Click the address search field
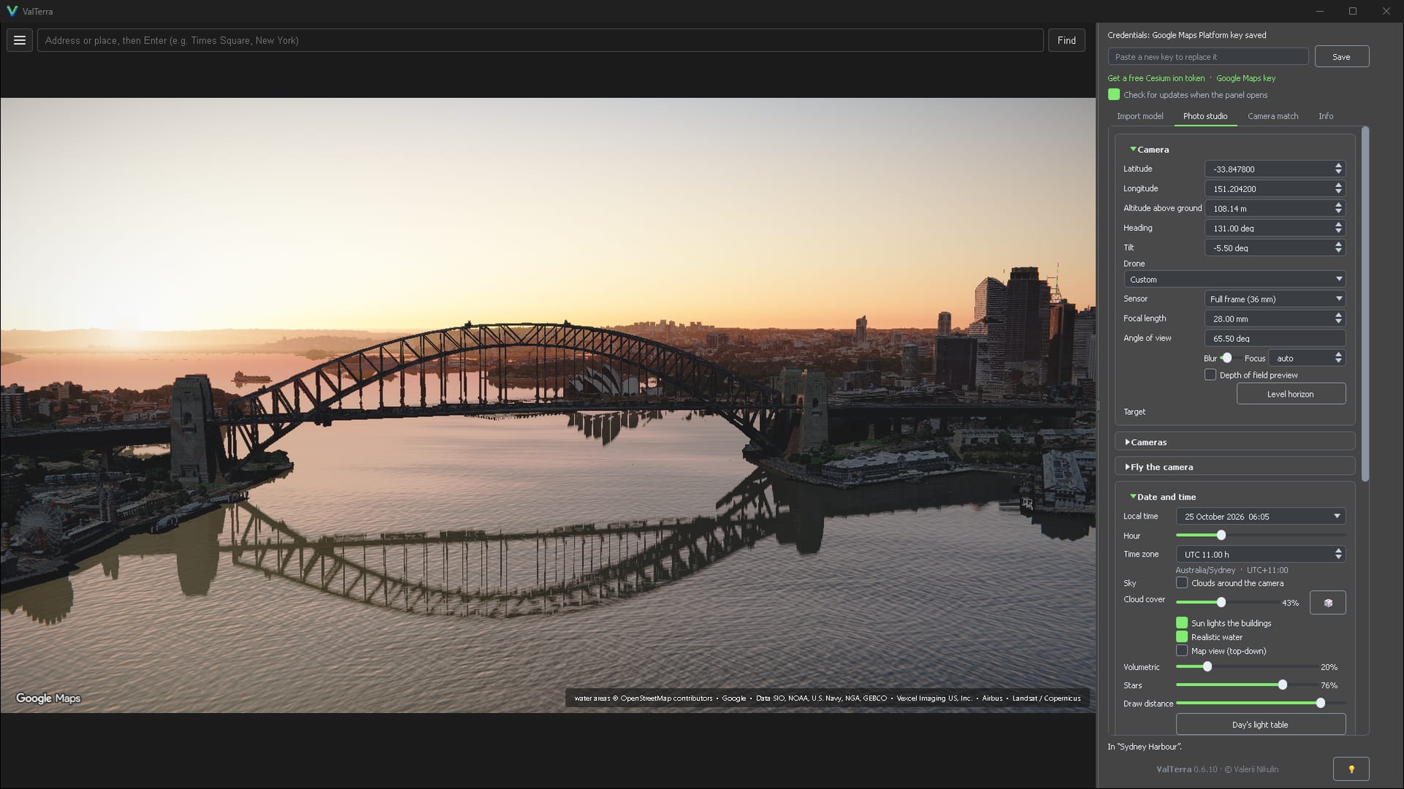 (x=540, y=40)
